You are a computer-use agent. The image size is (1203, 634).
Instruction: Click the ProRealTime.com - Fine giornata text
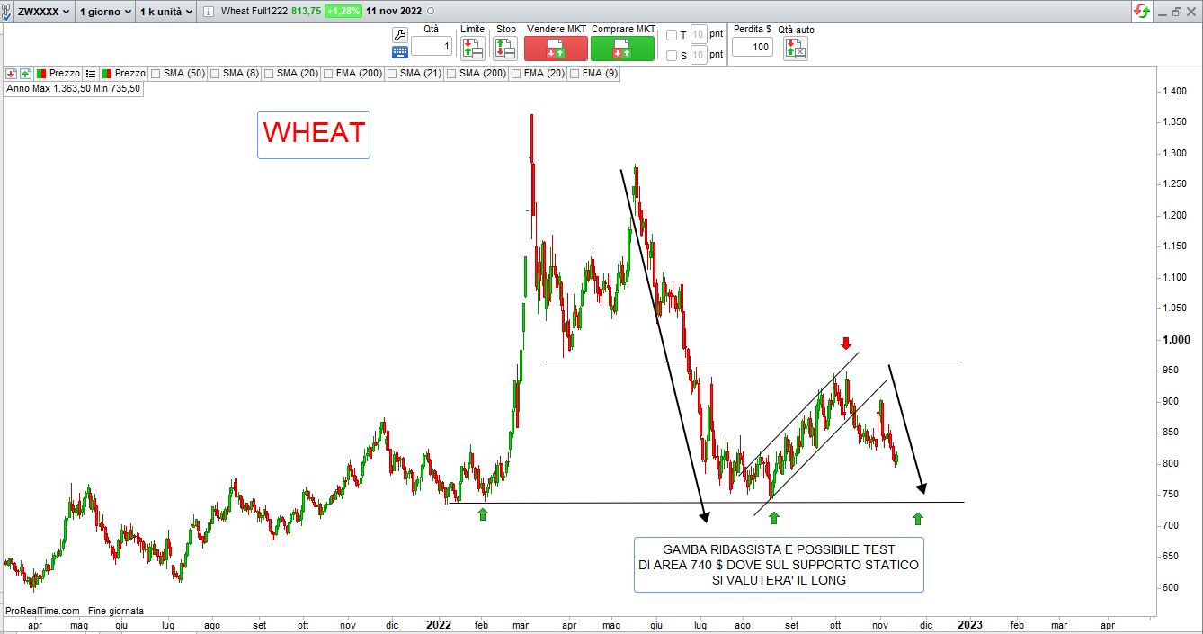pos(74,611)
